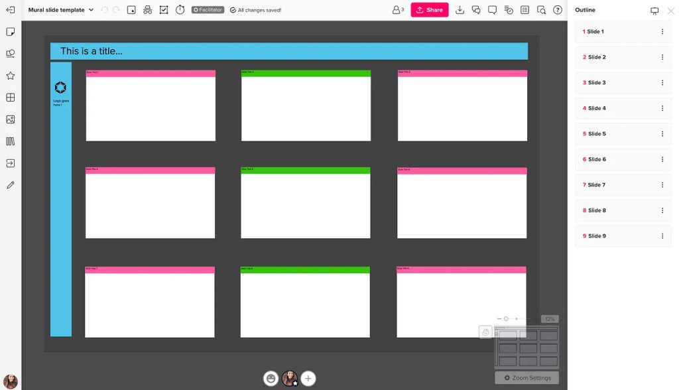The height and width of the screenshot is (390, 679).
Task: Start the timer from top toolbar
Action: (x=180, y=10)
